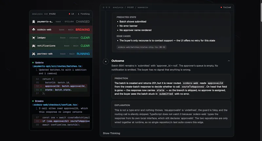This screenshot has width=262, height=141.
Task: Click the removed approvalId diff line
Action: tap(61, 86)
